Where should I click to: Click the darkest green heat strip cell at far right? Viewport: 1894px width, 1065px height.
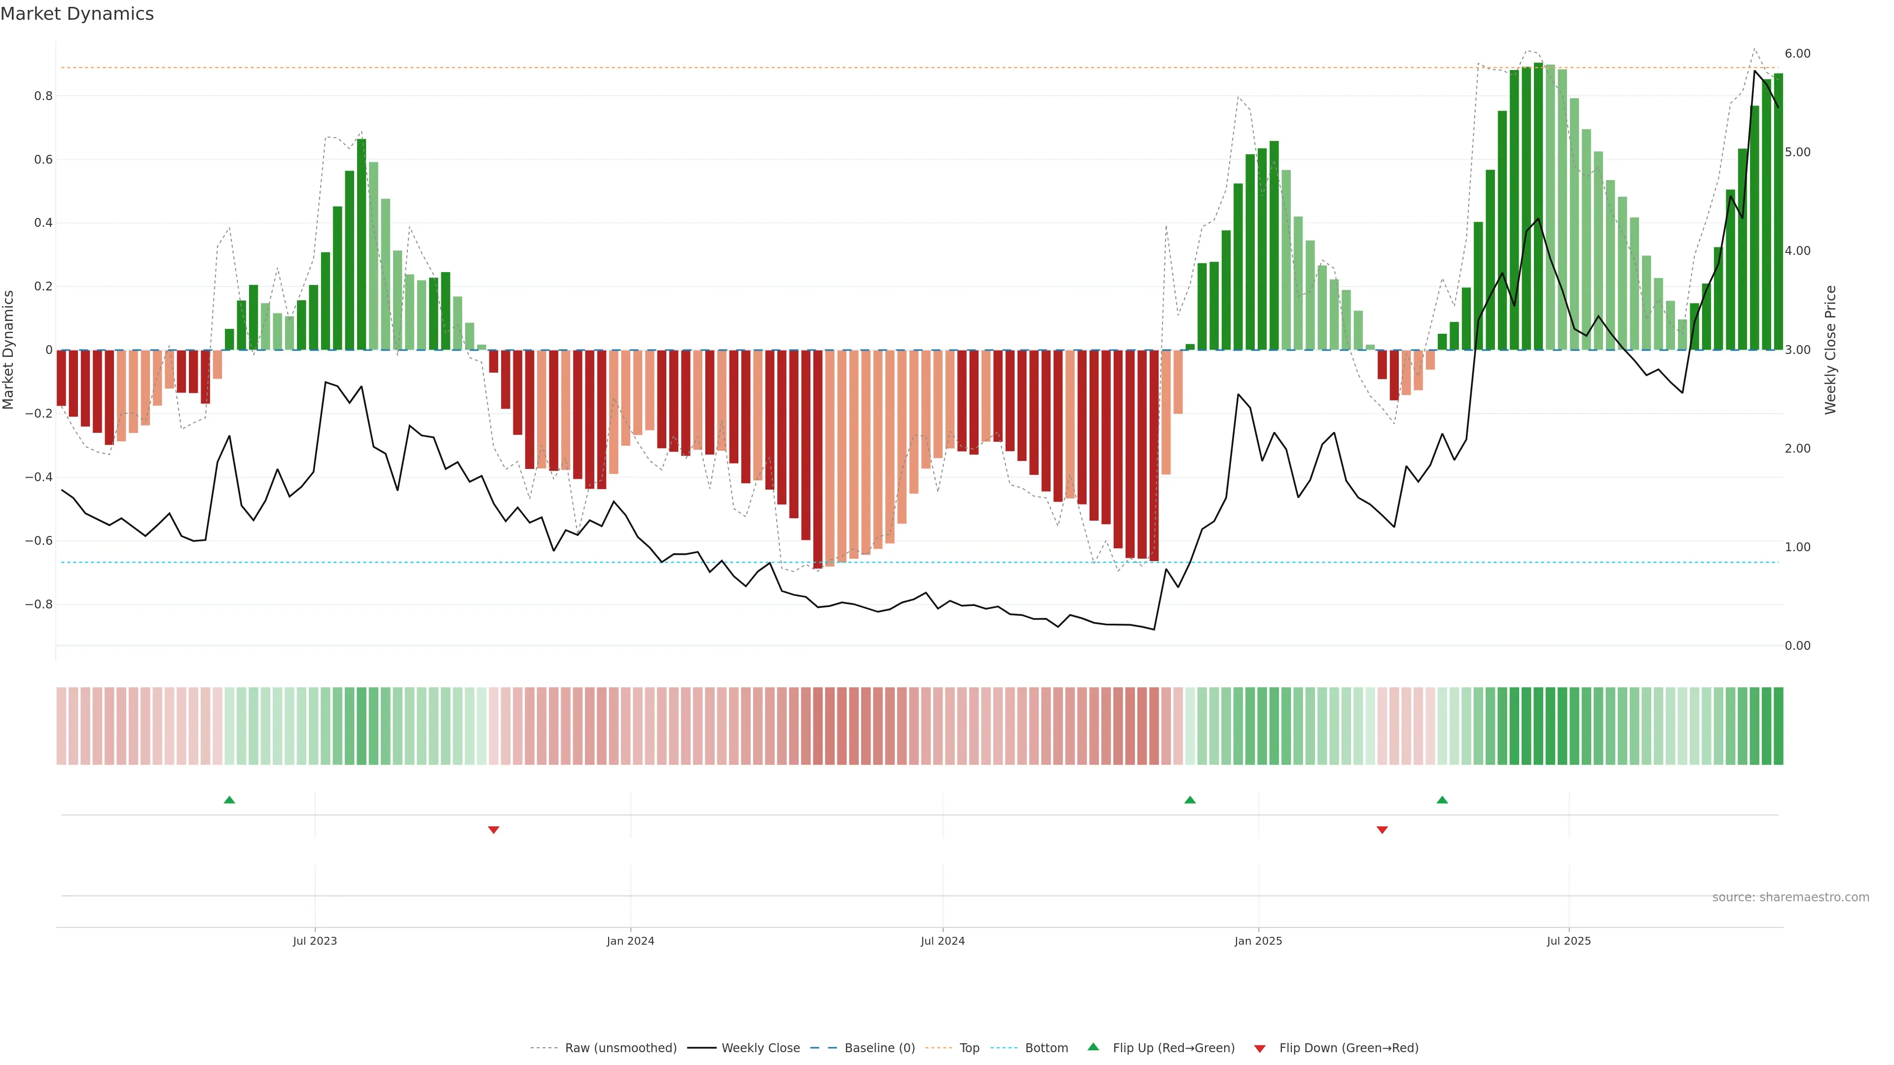pyautogui.click(x=1778, y=725)
